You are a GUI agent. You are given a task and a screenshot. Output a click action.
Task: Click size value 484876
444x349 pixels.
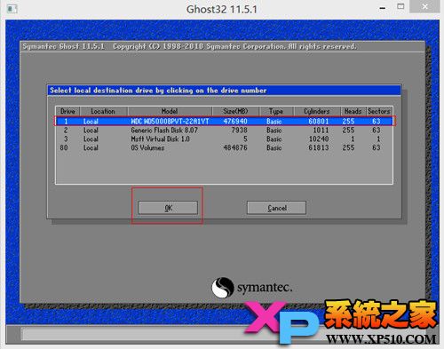(x=235, y=147)
